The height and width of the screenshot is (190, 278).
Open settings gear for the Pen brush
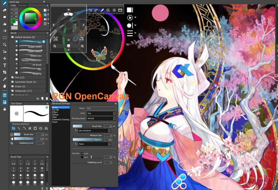[44, 42]
